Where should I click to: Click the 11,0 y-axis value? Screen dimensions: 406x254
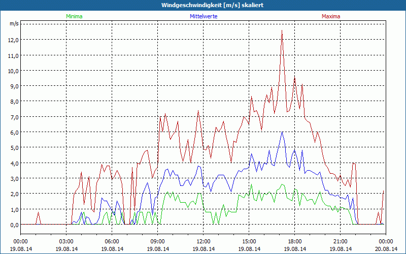pos(14,55)
